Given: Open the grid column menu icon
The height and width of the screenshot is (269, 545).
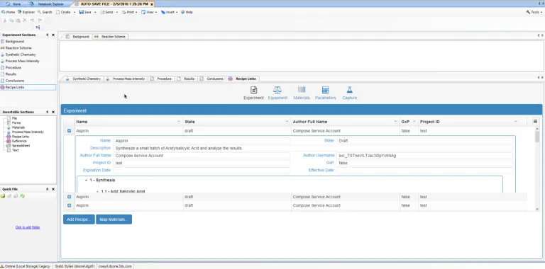Looking at the screenshot, I should click(535, 122).
